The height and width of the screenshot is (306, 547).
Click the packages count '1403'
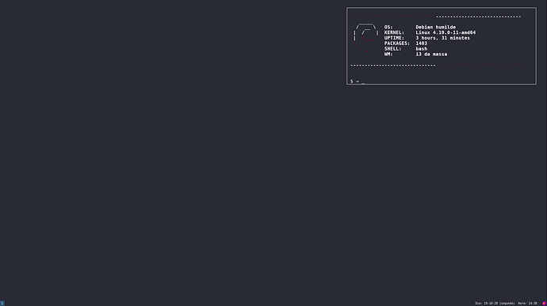click(421, 43)
